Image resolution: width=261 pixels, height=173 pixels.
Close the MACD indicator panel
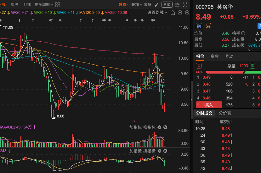[x=165, y=151]
